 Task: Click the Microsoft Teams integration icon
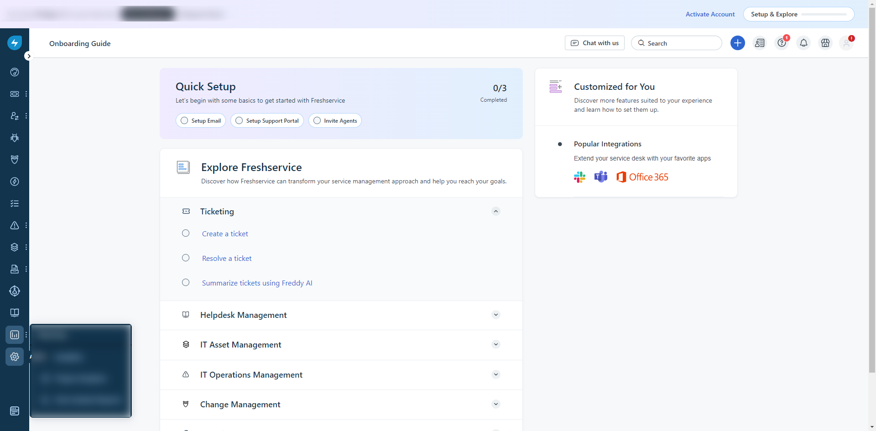click(601, 177)
